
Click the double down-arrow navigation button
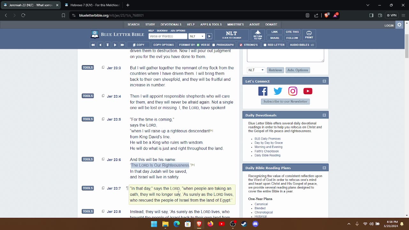point(108,45)
